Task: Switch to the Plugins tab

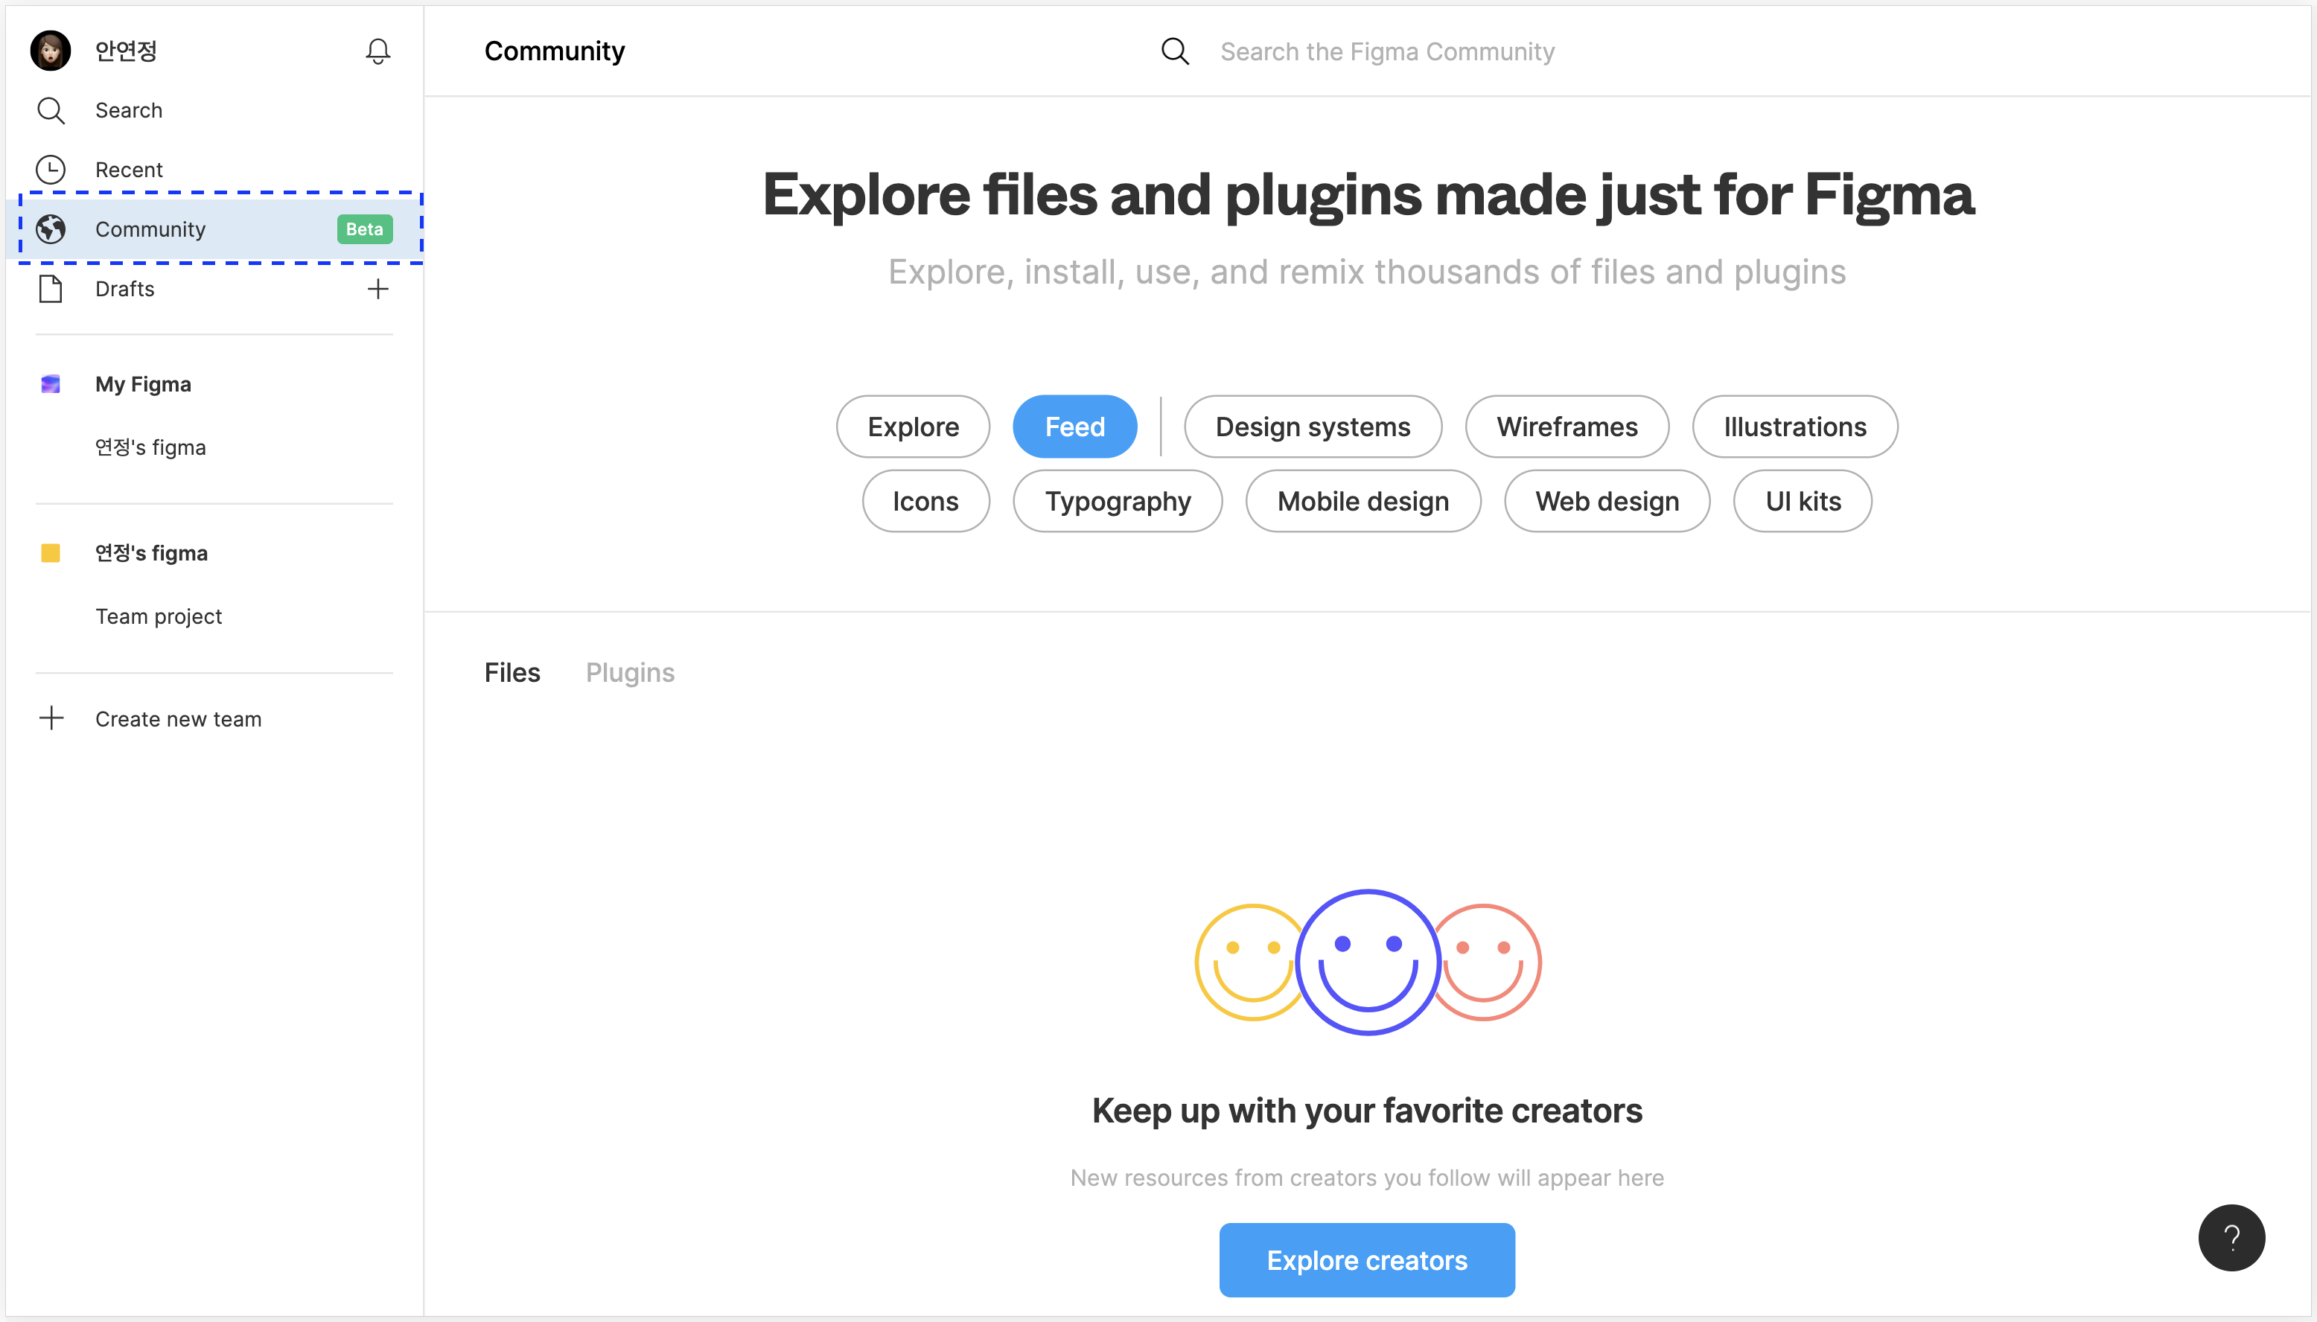Action: click(x=629, y=673)
